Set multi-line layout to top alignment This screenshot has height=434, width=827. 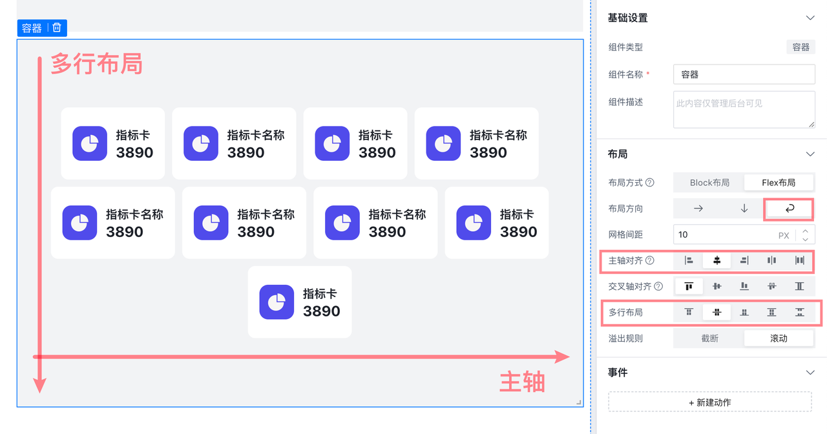(x=689, y=312)
